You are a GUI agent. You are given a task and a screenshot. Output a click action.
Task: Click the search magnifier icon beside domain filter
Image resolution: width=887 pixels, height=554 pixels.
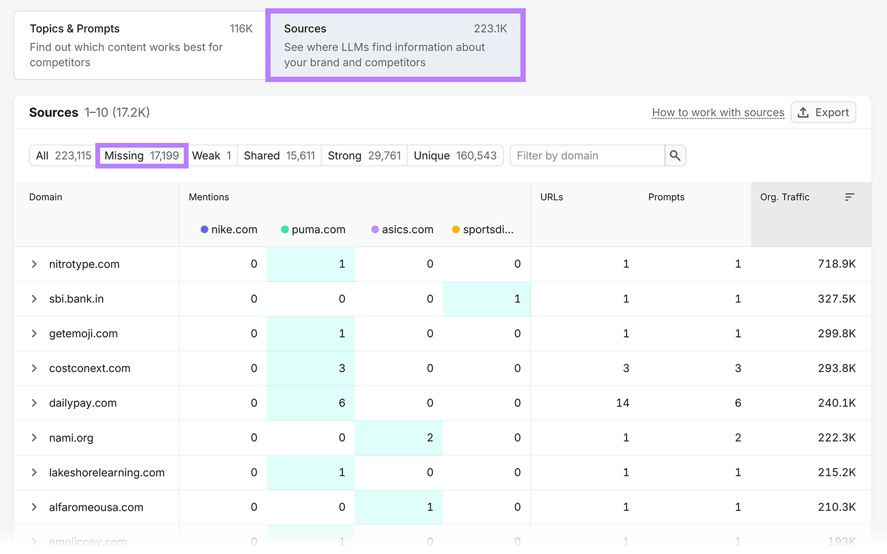coord(675,156)
